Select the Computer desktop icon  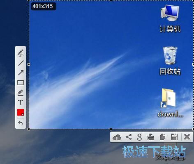coord(170,18)
